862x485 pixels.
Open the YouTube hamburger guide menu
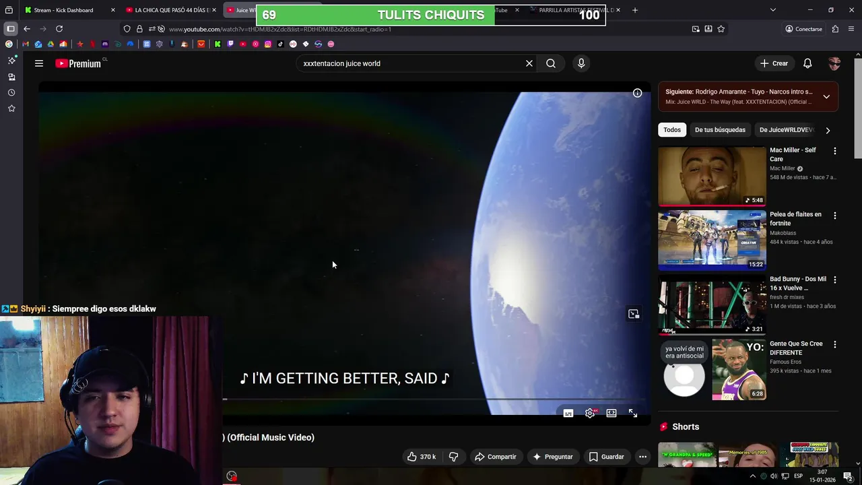click(39, 63)
